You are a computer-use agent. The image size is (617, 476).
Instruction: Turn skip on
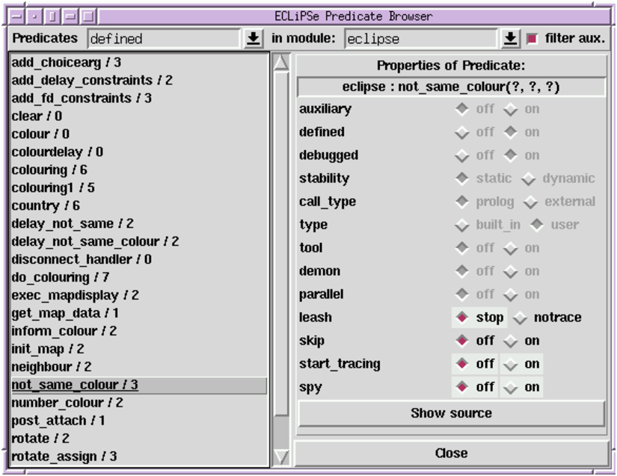coord(510,341)
